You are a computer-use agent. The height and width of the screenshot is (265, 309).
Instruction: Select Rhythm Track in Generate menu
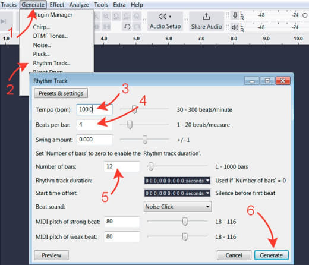coord(52,63)
